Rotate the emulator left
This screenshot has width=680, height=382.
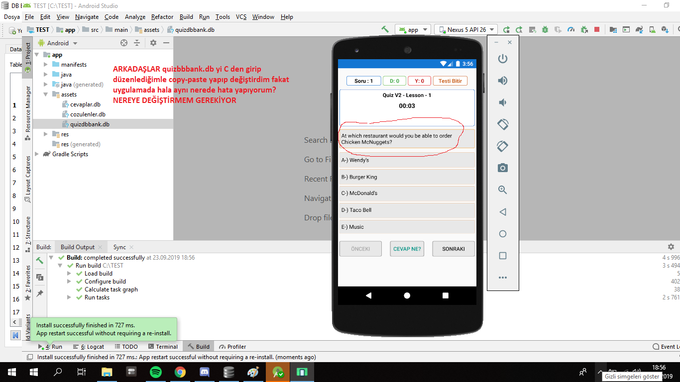tap(503, 124)
